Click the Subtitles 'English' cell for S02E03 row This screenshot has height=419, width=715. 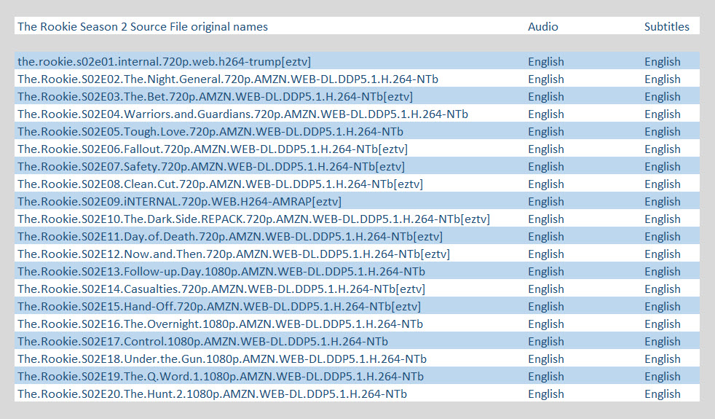(x=662, y=97)
